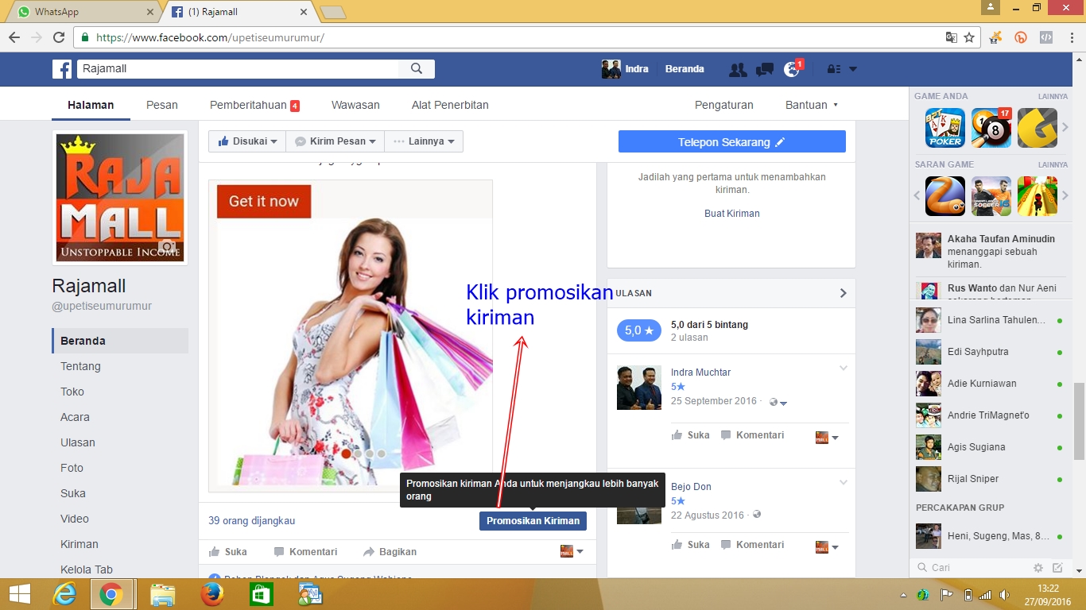Open the post-as page selector beside Bagikan
The height and width of the screenshot is (610, 1086).
coord(572,551)
